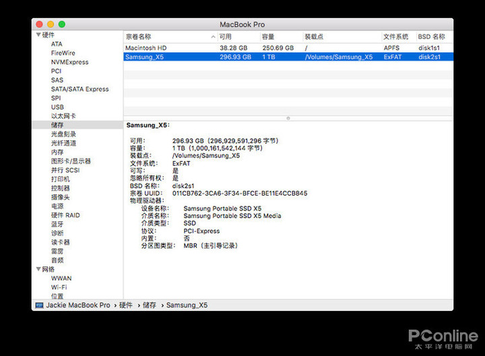Sort by the 文件系统 file system column

pyautogui.click(x=396, y=37)
